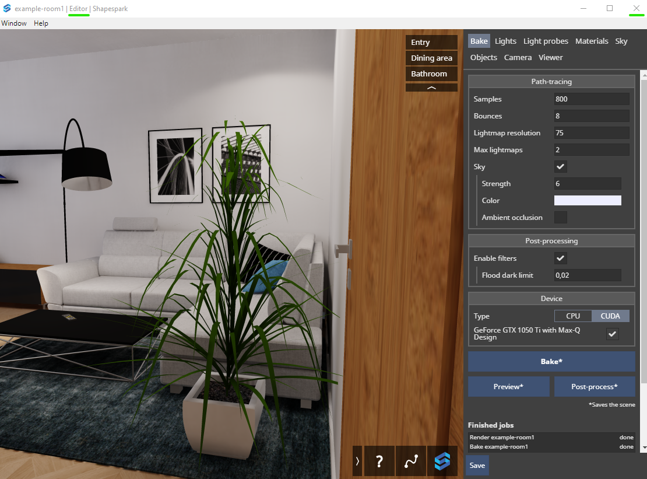Screen dimensions: 647x479
Task: Toggle the Enable filters checkbox
Action: pos(560,258)
